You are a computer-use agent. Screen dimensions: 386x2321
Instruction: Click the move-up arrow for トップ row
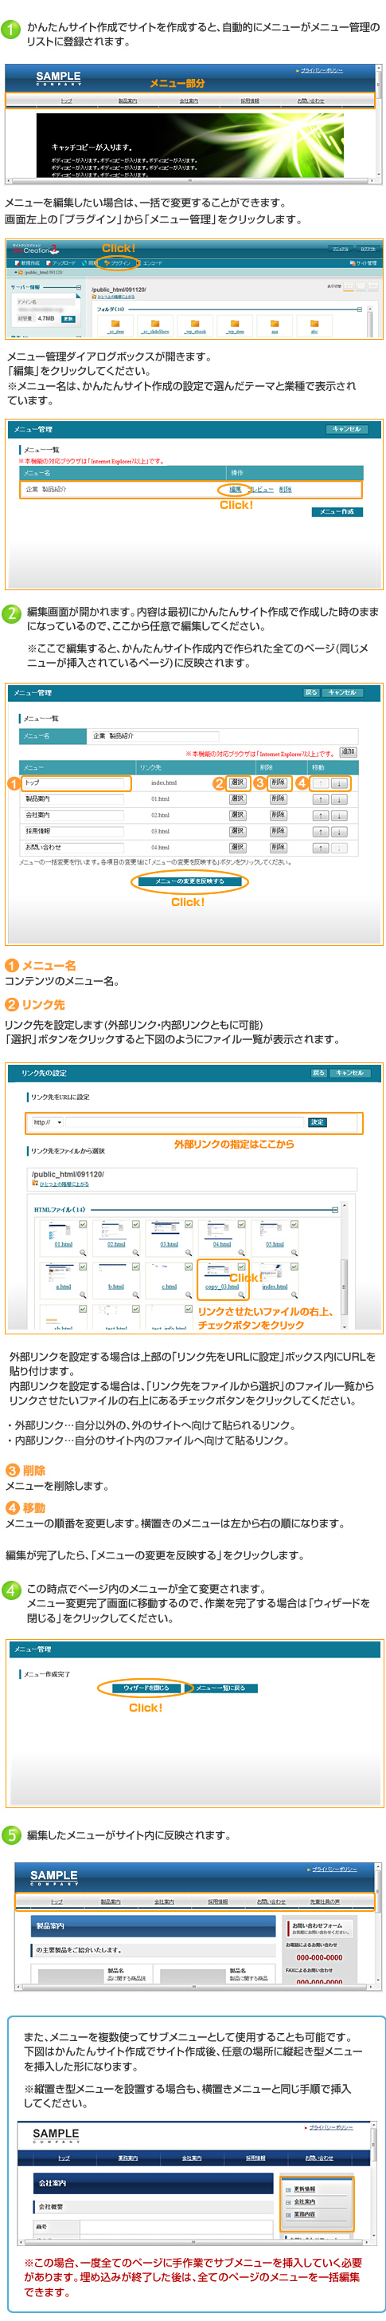point(319,783)
